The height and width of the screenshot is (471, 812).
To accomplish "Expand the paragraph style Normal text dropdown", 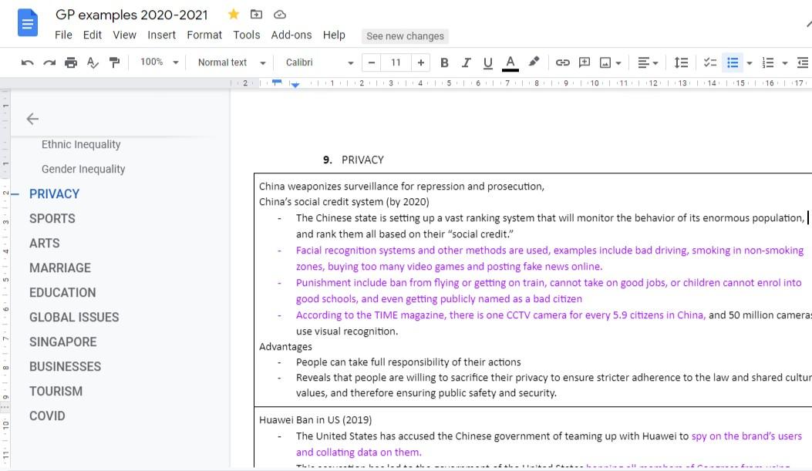I will pos(230,62).
